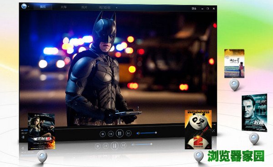
Task: Open the playlist icon below the time display
Action: point(23,137)
